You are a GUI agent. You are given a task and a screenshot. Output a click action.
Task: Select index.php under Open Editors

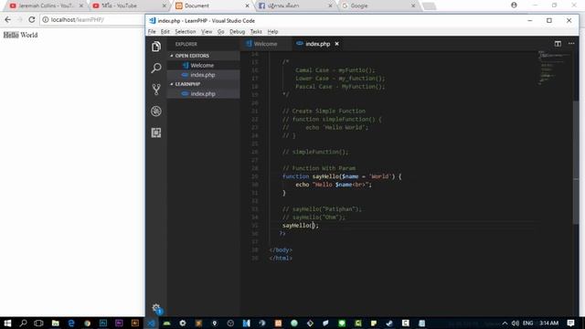[x=203, y=75]
